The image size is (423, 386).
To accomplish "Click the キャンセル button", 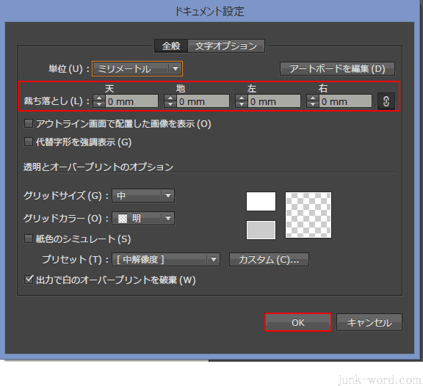I will click(x=369, y=322).
